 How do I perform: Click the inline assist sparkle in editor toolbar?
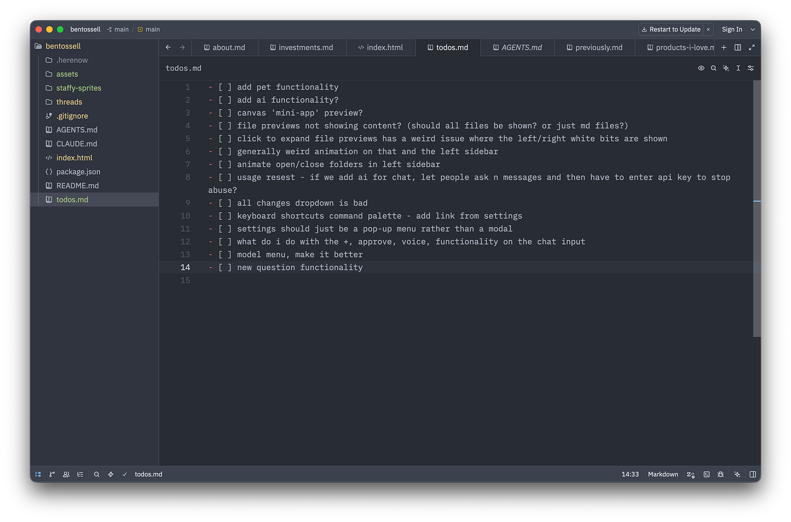[x=726, y=68]
